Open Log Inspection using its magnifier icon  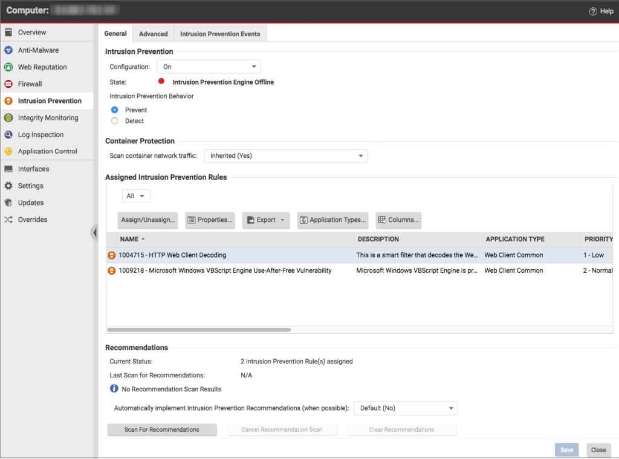coord(7,134)
